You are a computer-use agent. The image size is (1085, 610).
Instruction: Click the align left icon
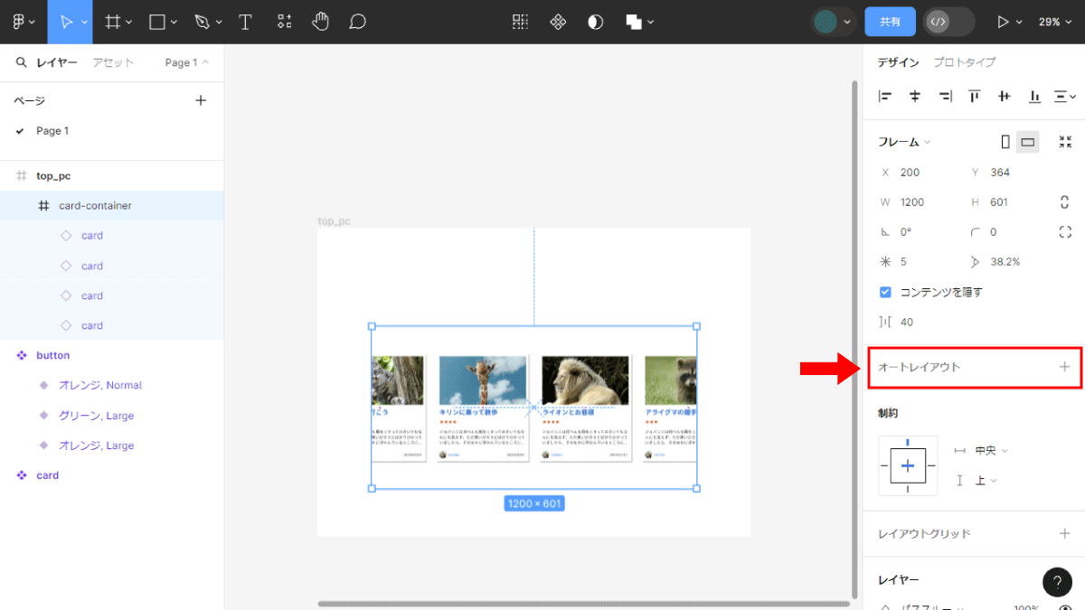pyautogui.click(x=886, y=96)
